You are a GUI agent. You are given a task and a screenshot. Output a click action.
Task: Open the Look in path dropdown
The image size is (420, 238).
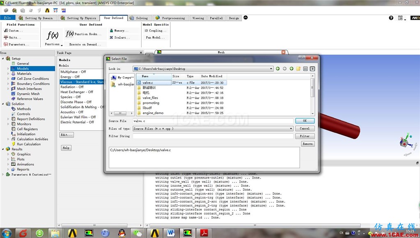click(271, 69)
